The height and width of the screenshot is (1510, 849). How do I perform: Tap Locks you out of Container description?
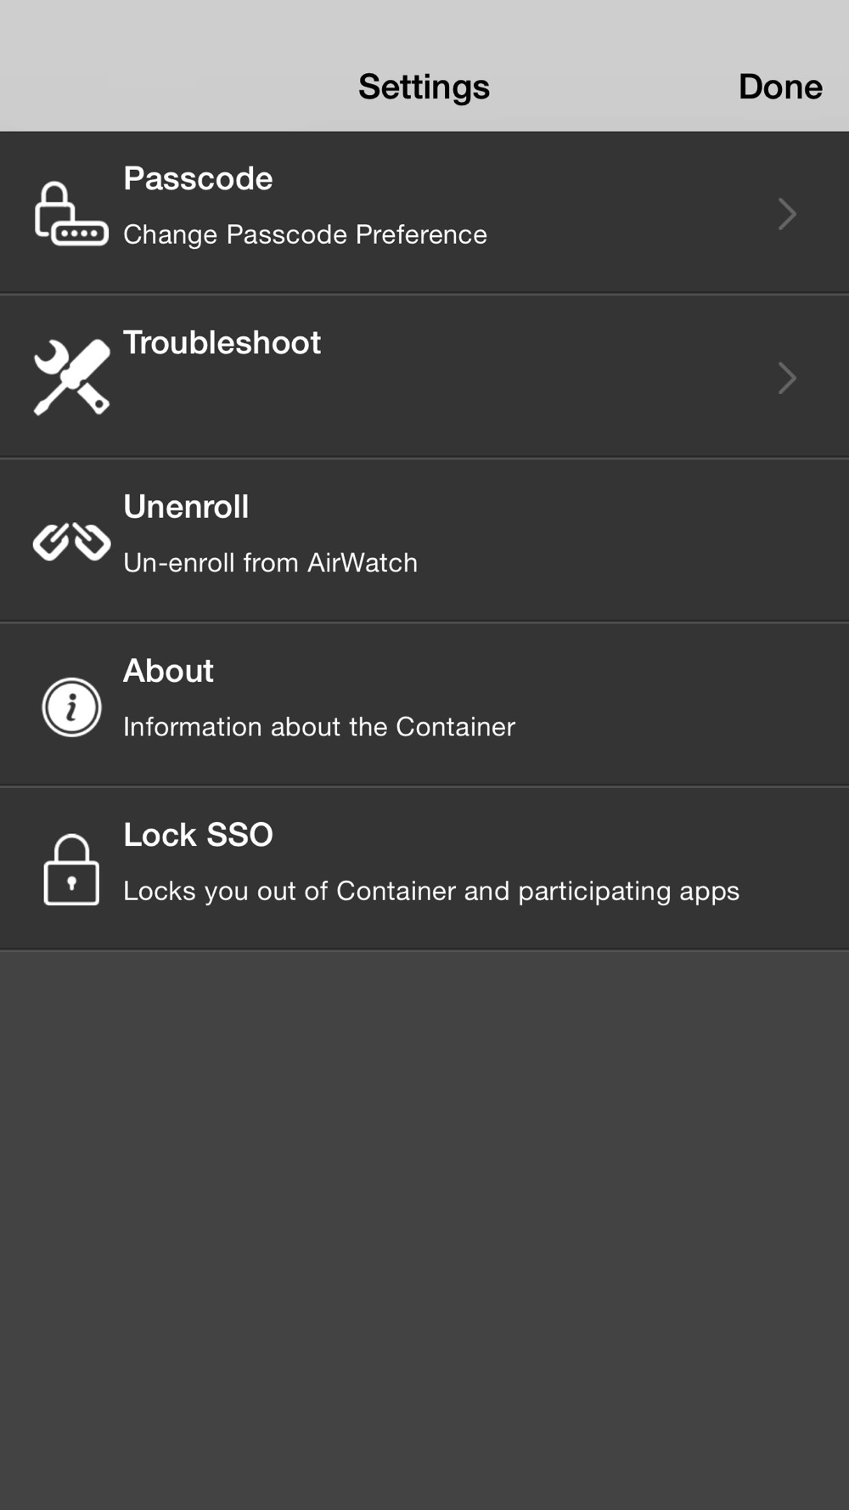coord(431,890)
